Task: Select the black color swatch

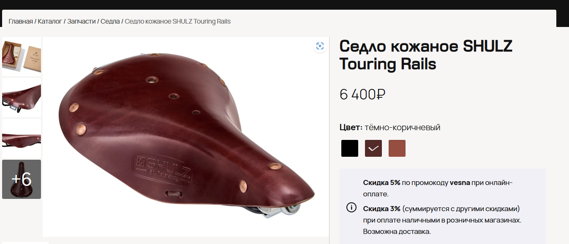Action: (350, 148)
